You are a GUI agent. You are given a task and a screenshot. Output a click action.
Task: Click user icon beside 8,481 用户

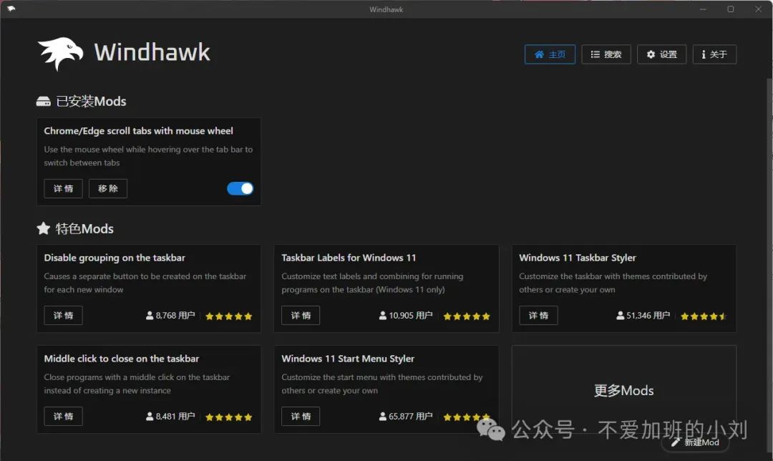point(150,417)
